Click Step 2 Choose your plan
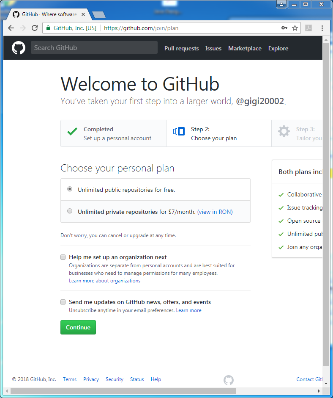Image resolution: width=333 pixels, height=398 pixels. pos(219,133)
